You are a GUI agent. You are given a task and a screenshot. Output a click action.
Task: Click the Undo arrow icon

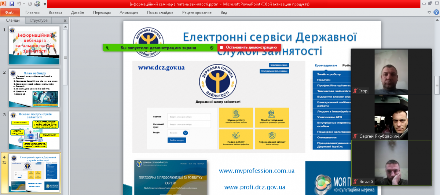point(19,4)
